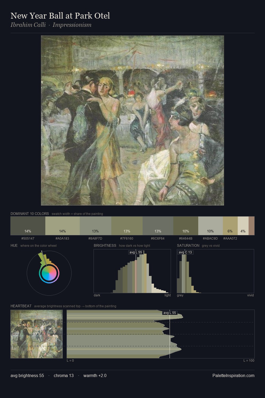The image size is (265, 398).
Task: Click the L = 0 axis label
Action: [x=70, y=361]
